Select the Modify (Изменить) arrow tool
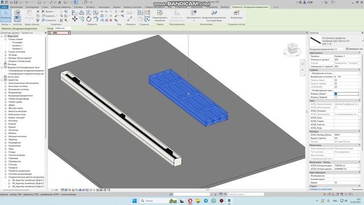Image resolution: width=364 pixels, height=205 pixels. pyautogui.click(x=6, y=15)
